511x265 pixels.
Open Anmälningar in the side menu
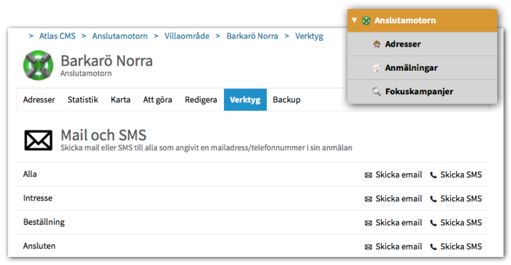(x=411, y=68)
